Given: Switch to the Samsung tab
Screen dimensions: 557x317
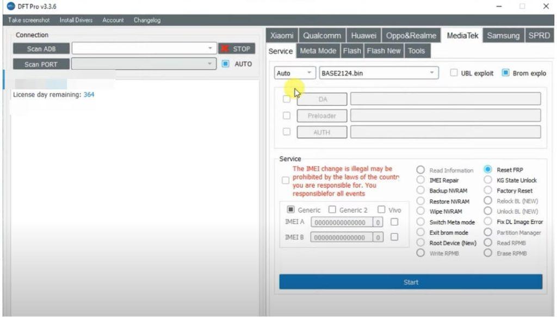Looking at the screenshot, I should (503, 35).
